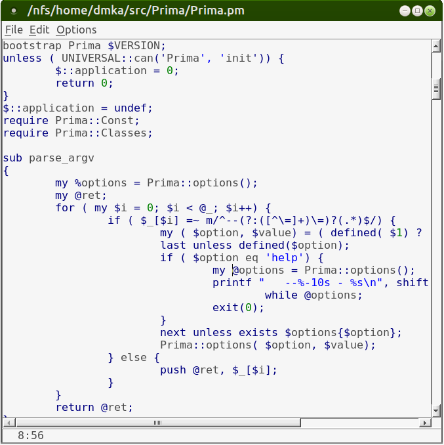Click 'last unless defined($option);' line
This screenshot has width=444, height=445.
tap(254, 245)
